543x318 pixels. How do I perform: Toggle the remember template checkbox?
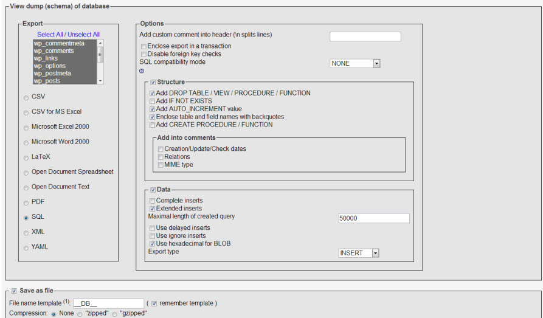[x=154, y=304]
